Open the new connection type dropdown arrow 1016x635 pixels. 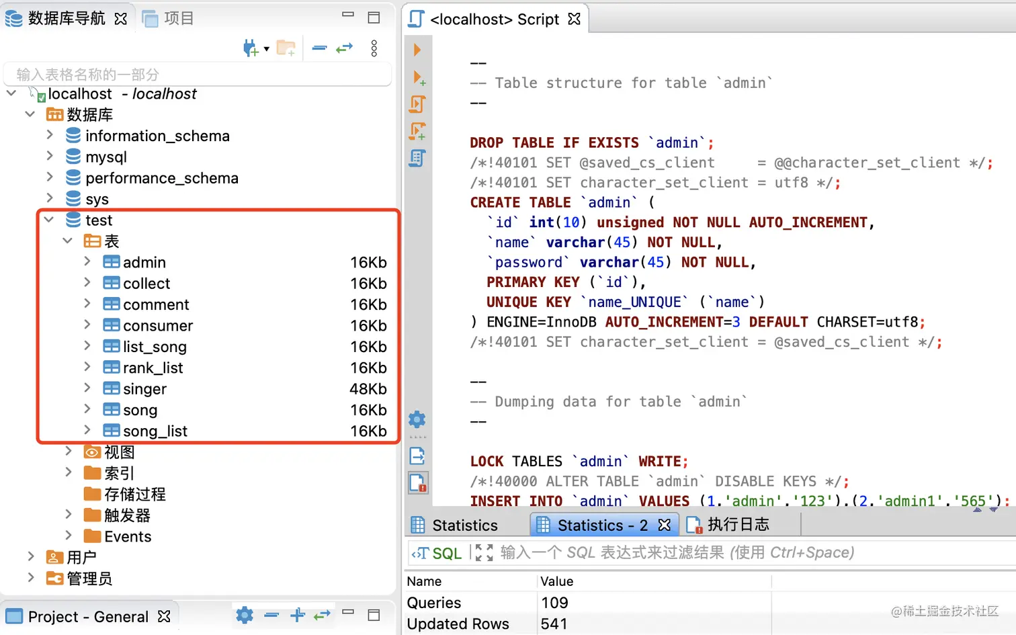click(267, 48)
